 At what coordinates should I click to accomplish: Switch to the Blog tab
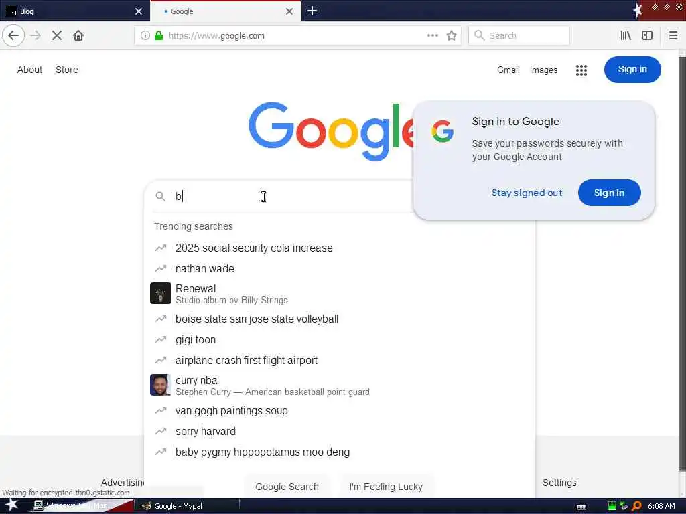click(75, 11)
